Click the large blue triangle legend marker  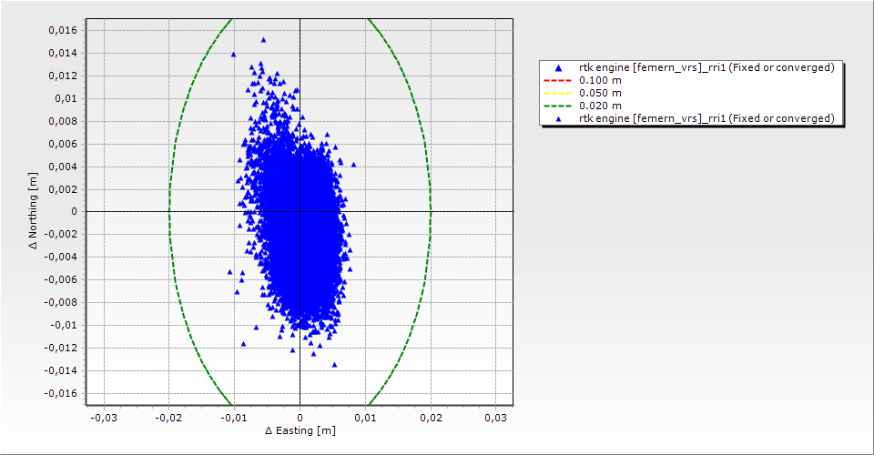point(559,67)
